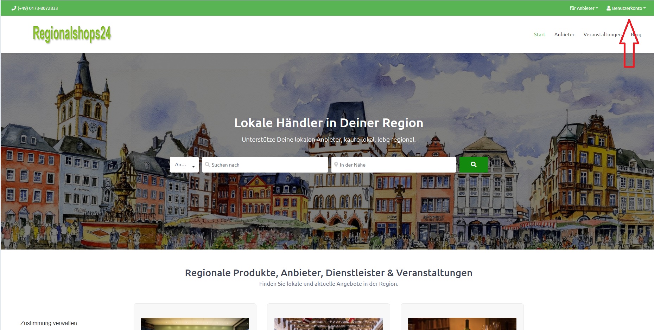
Task: Open the Veranstaltungen navigation item
Action: tap(602, 34)
